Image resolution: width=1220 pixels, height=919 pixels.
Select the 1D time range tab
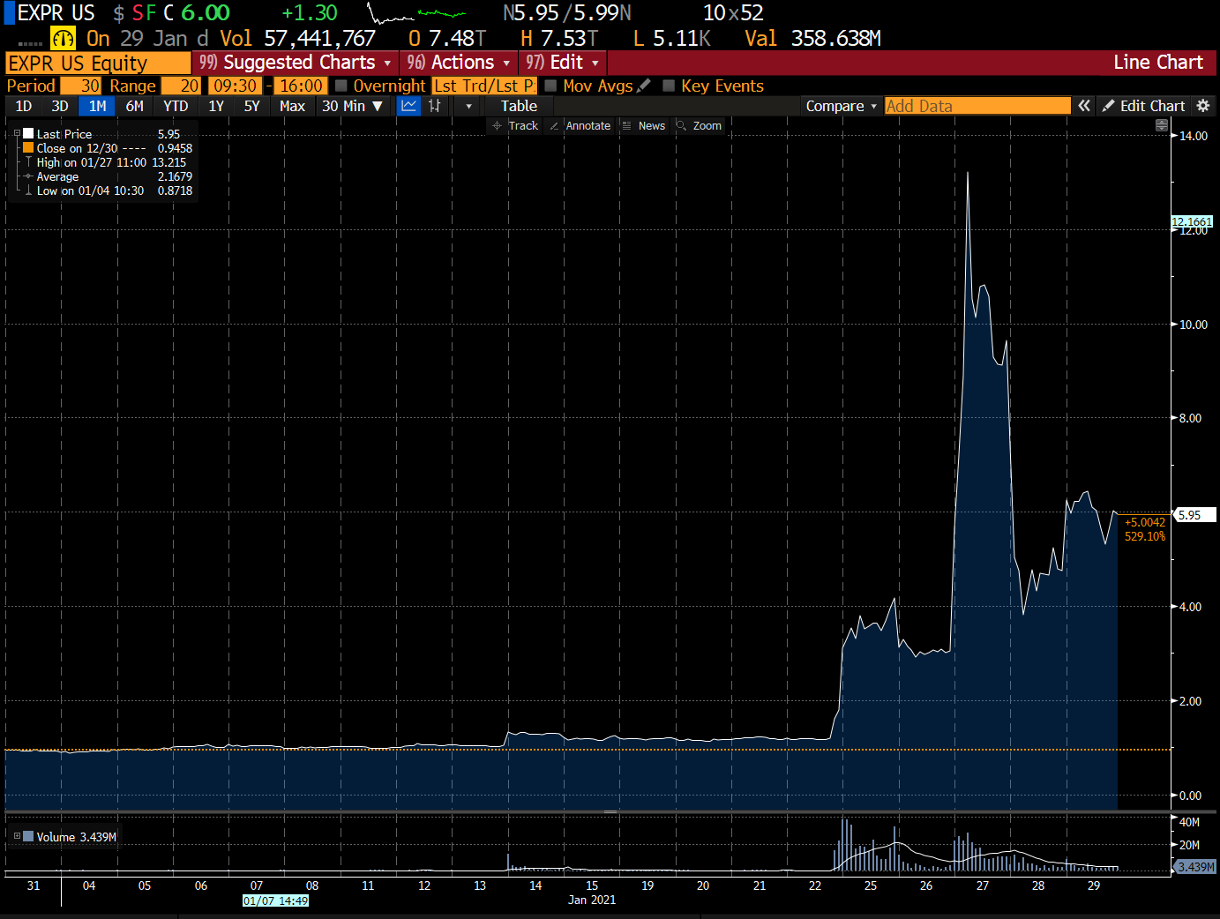click(x=24, y=106)
